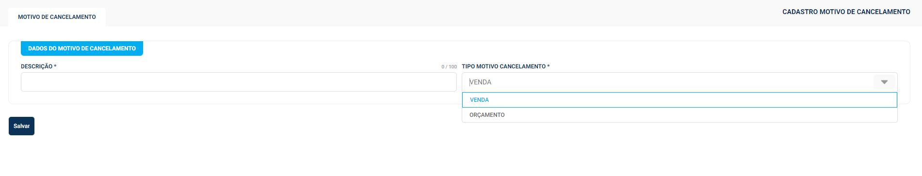The image size is (922, 176).
Task: Click the Dados do Motivo de Cancelamento header
Action: (x=82, y=48)
